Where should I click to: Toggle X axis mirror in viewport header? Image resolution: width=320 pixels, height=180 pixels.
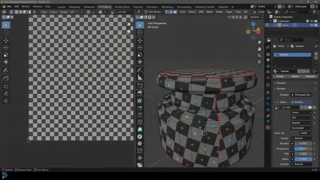click(233, 17)
